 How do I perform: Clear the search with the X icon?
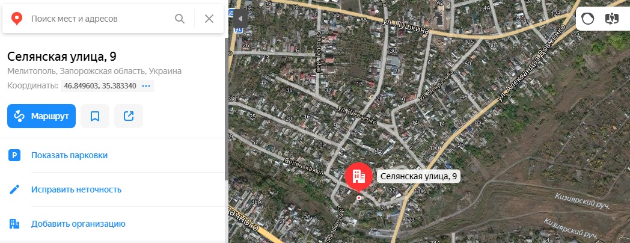209,19
